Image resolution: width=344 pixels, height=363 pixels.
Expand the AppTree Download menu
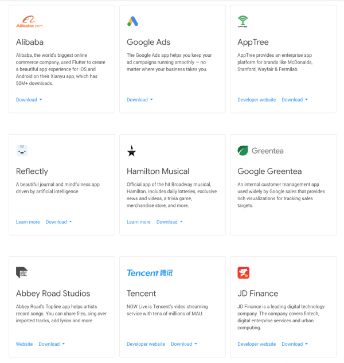[295, 100]
